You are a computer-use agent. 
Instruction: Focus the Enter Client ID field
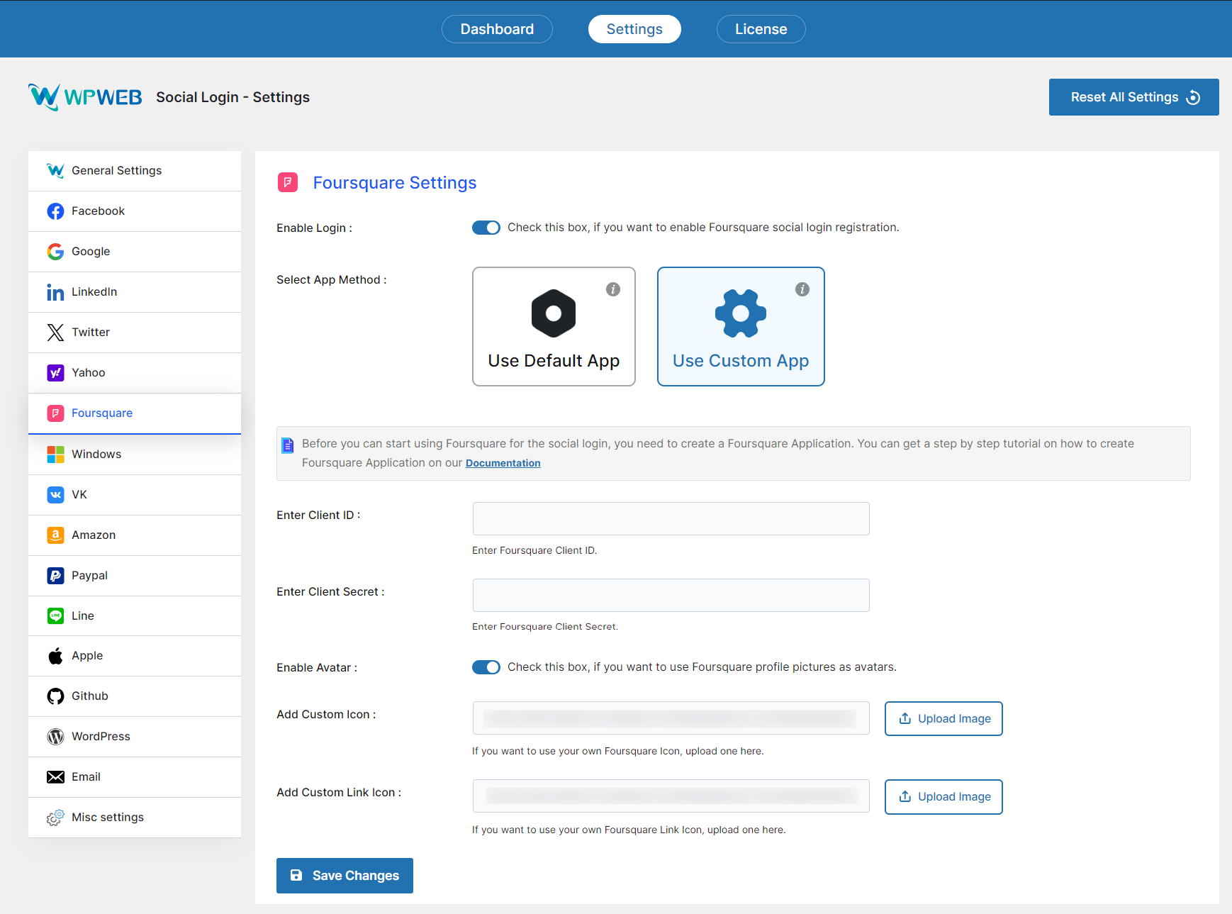[x=671, y=519]
